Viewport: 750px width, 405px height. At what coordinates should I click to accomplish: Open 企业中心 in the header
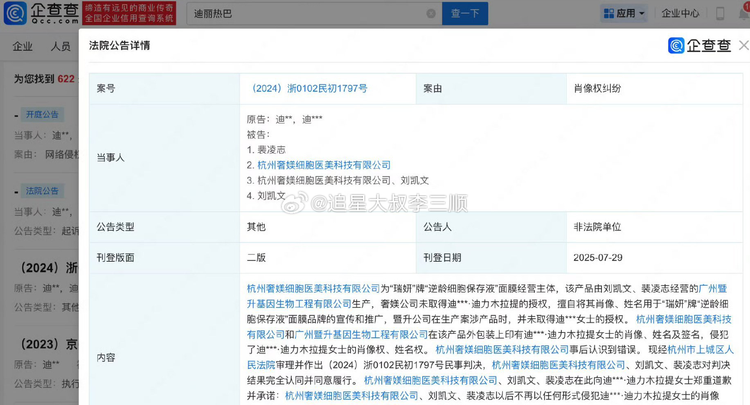(680, 14)
